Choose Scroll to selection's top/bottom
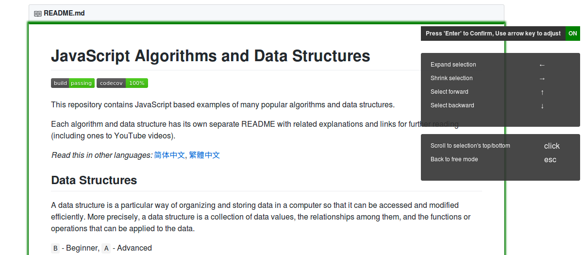 coord(470,146)
